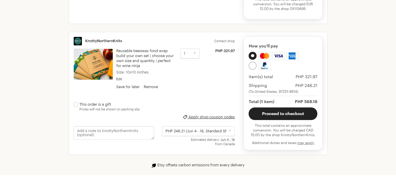396x178 pixels.
Task: Click the PayPal logo icon
Action: 264,66
